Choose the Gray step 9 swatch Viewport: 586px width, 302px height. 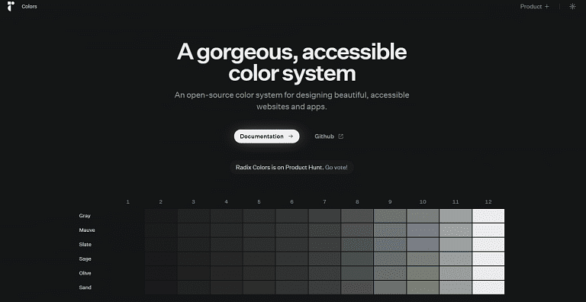[390, 216]
